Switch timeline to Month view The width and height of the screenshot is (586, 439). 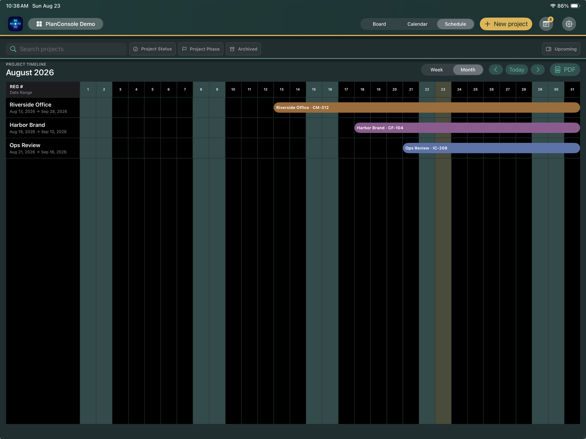(468, 70)
